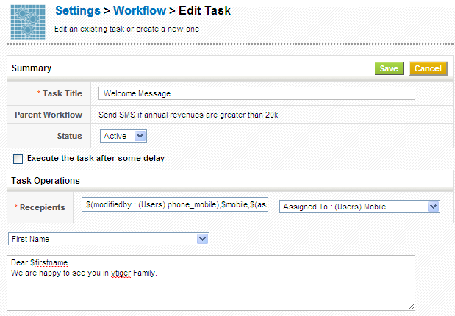This screenshot has height=316, width=455.
Task: Click the Edit Task heading text
Action: pos(204,11)
